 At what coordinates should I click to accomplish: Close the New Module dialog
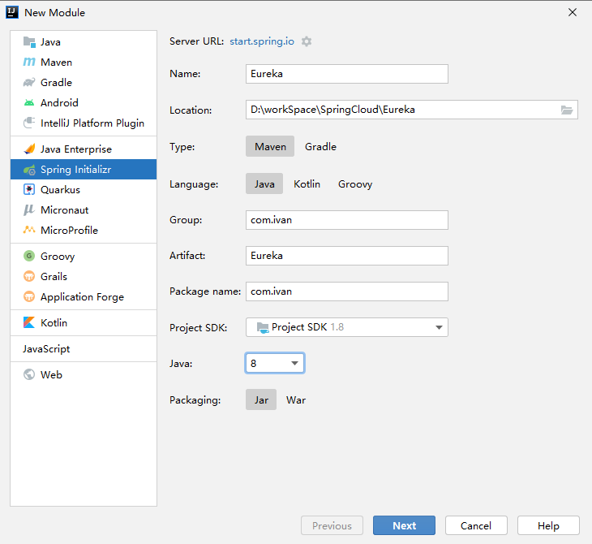[x=573, y=12]
